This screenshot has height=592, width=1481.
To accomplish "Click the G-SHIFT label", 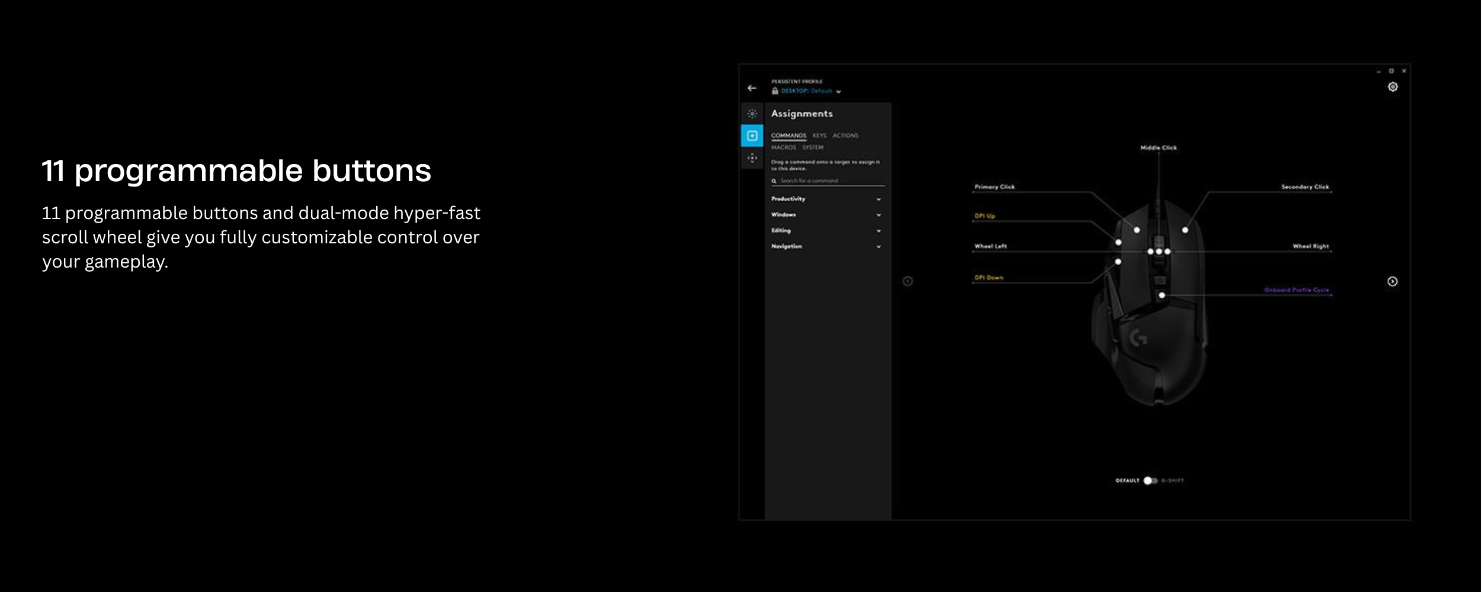I will 1172,481.
